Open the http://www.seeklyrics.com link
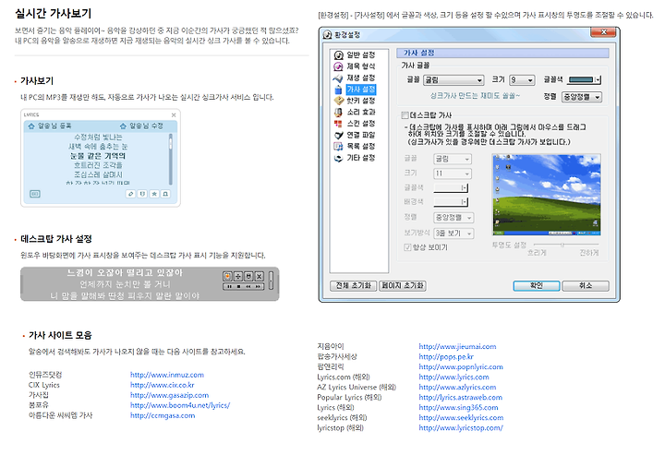 [462, 418]
